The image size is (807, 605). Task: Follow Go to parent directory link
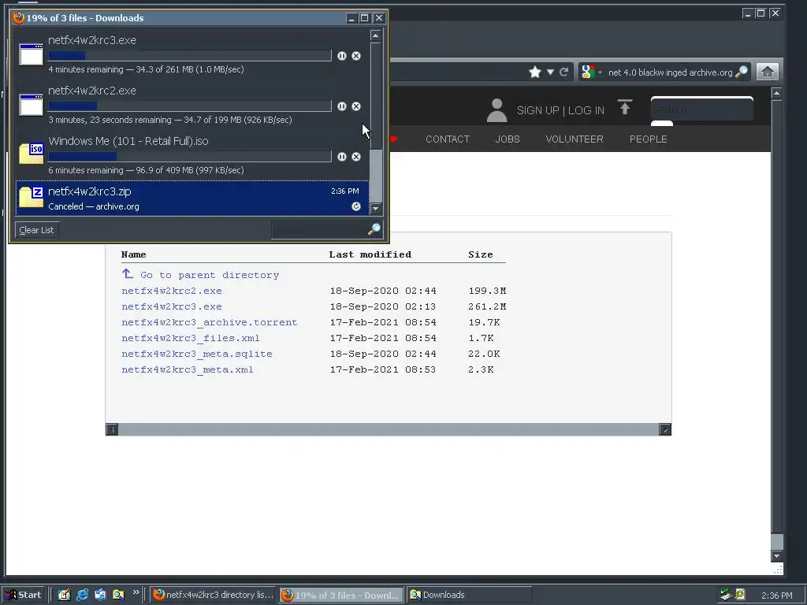coord(210,275)
